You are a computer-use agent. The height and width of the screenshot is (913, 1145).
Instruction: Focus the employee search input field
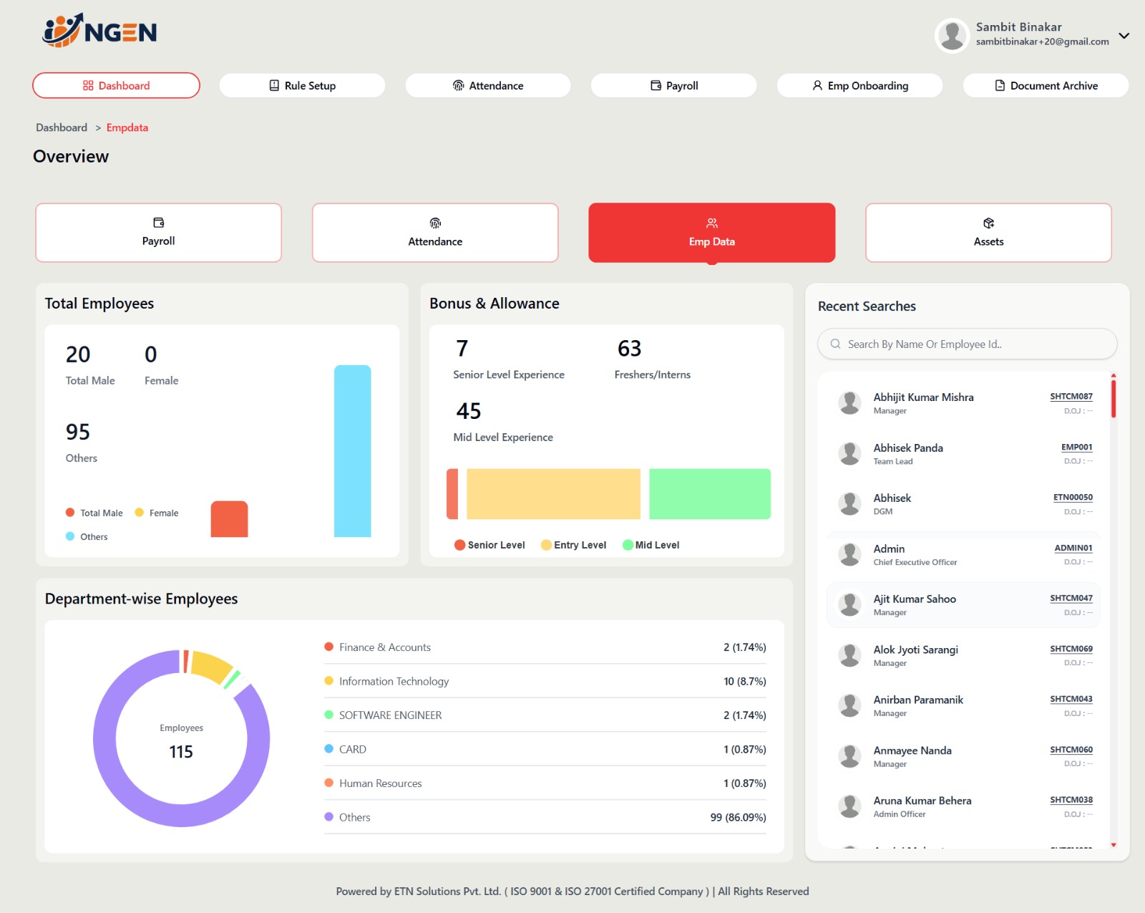click(x=973, y=344)
